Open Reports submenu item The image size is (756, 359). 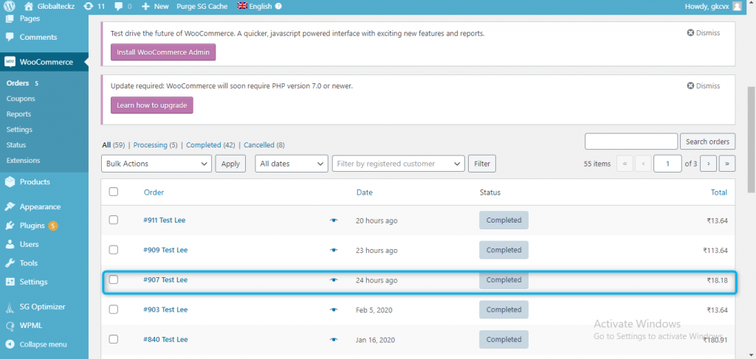(x=18, y=114)
